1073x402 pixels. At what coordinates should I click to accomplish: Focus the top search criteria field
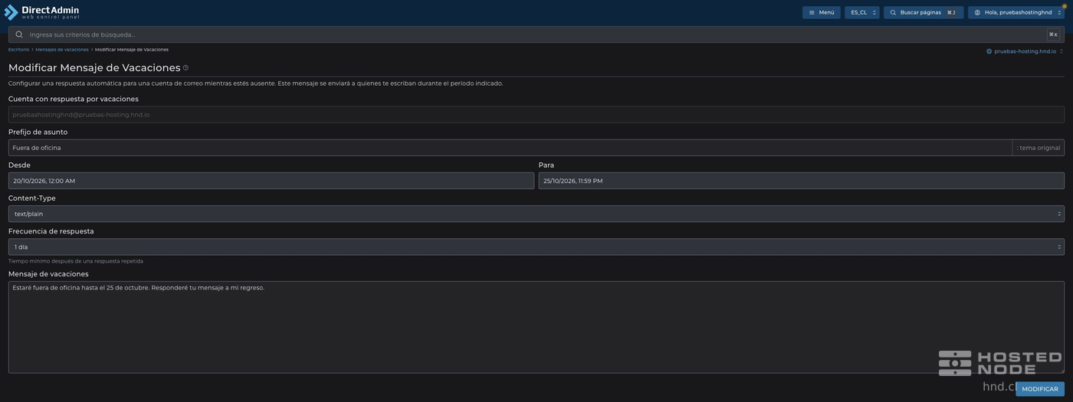click(536, 34)
